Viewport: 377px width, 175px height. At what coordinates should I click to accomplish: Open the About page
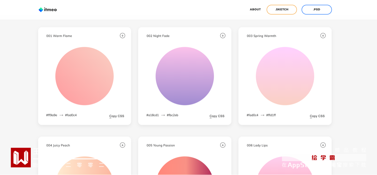255,9
